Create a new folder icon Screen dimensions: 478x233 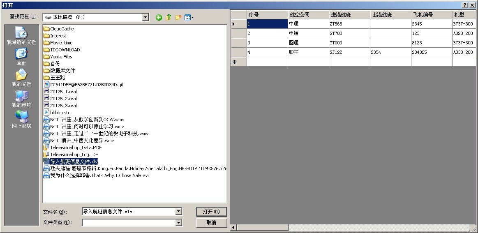[x=178, y=17]
